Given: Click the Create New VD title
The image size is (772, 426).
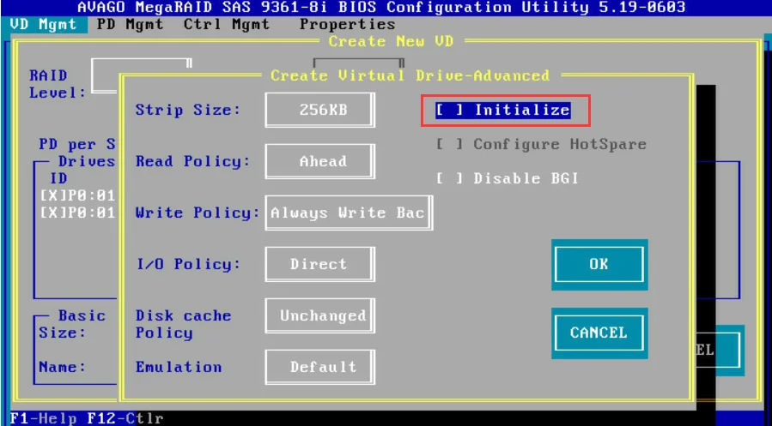Looking at the screenshot, I should [391, 41].
